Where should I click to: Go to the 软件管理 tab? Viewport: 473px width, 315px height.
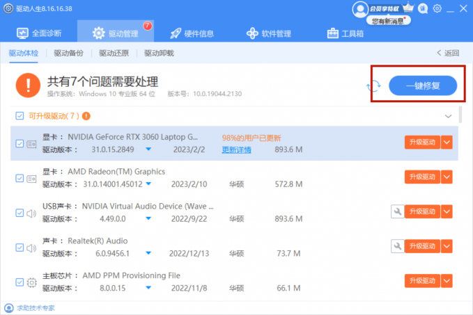pyautogui.click(x=269, y=33)
